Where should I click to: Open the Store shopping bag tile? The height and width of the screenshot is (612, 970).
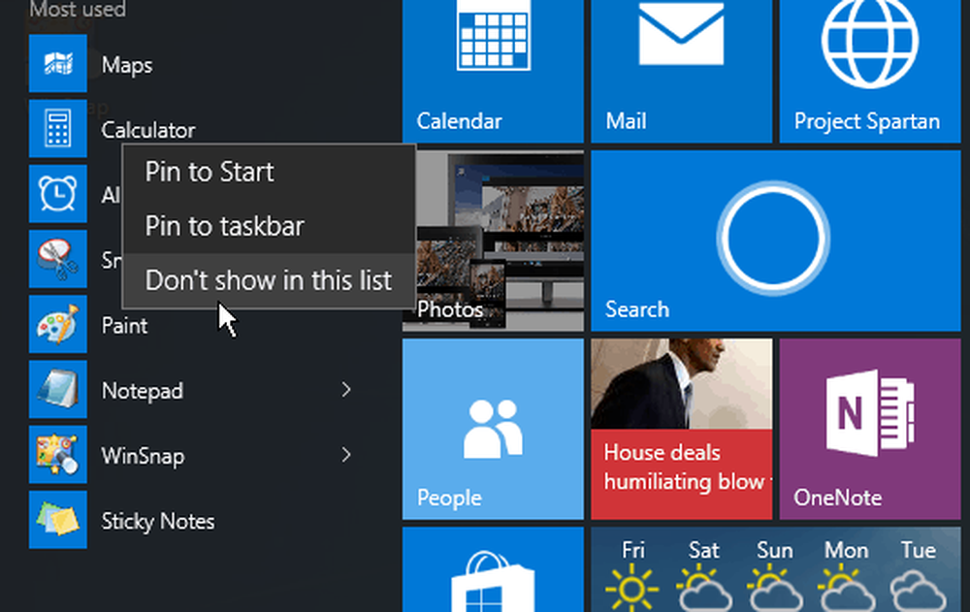coord(493,570)
